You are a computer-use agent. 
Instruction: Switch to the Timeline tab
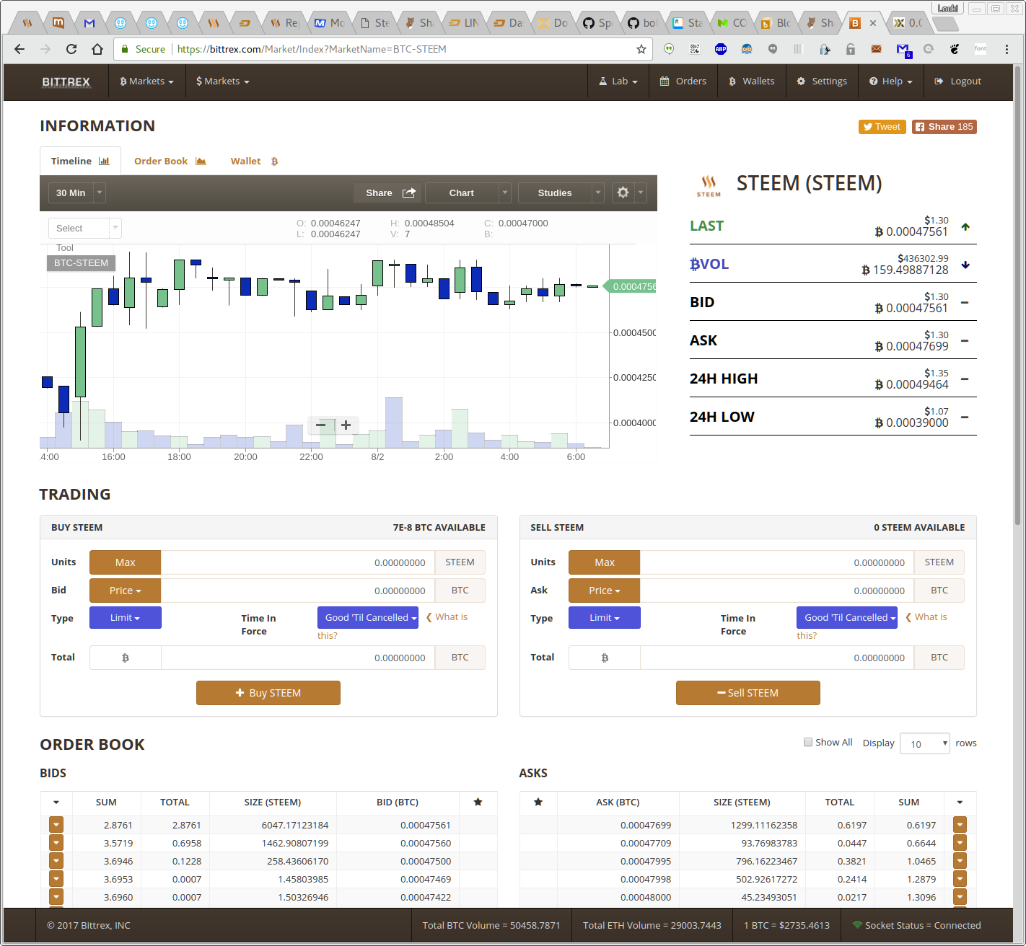[80, 161]
